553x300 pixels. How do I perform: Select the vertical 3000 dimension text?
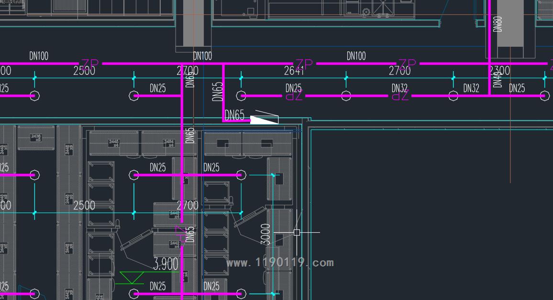click(x=266, y=234)
